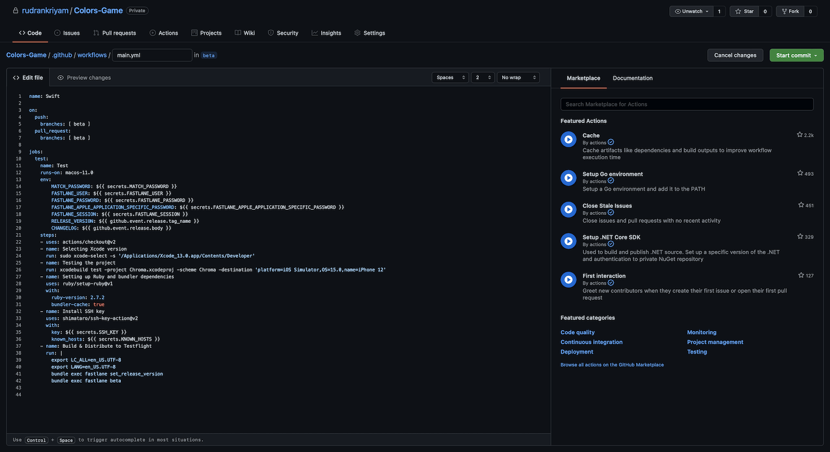Image resolution: width=830 pixels, height=452 pixels.
Task: Click the Close Stale Issues action icon
Action: pos(569,209)
